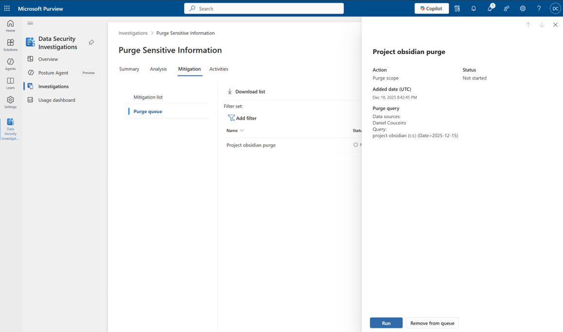
Task: Open the DC account avatar
Action: [x=555, y=8]
